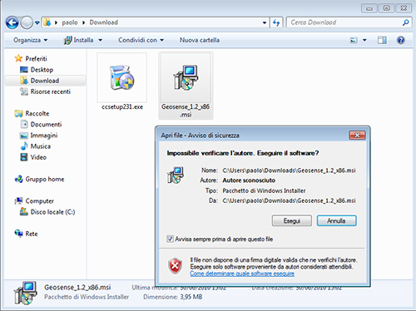The height and width of the screenshot is (311, 416).
Task: Select the 'paolo' breadcrumb in address bar
Action: tap(70, 22)
